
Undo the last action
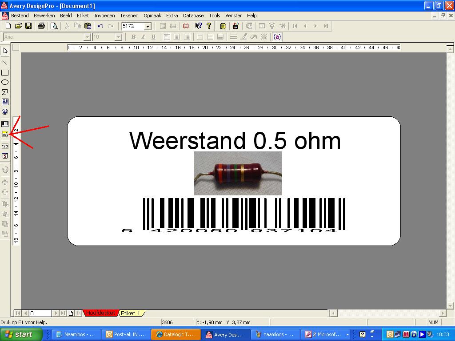[x=100, y=26]
